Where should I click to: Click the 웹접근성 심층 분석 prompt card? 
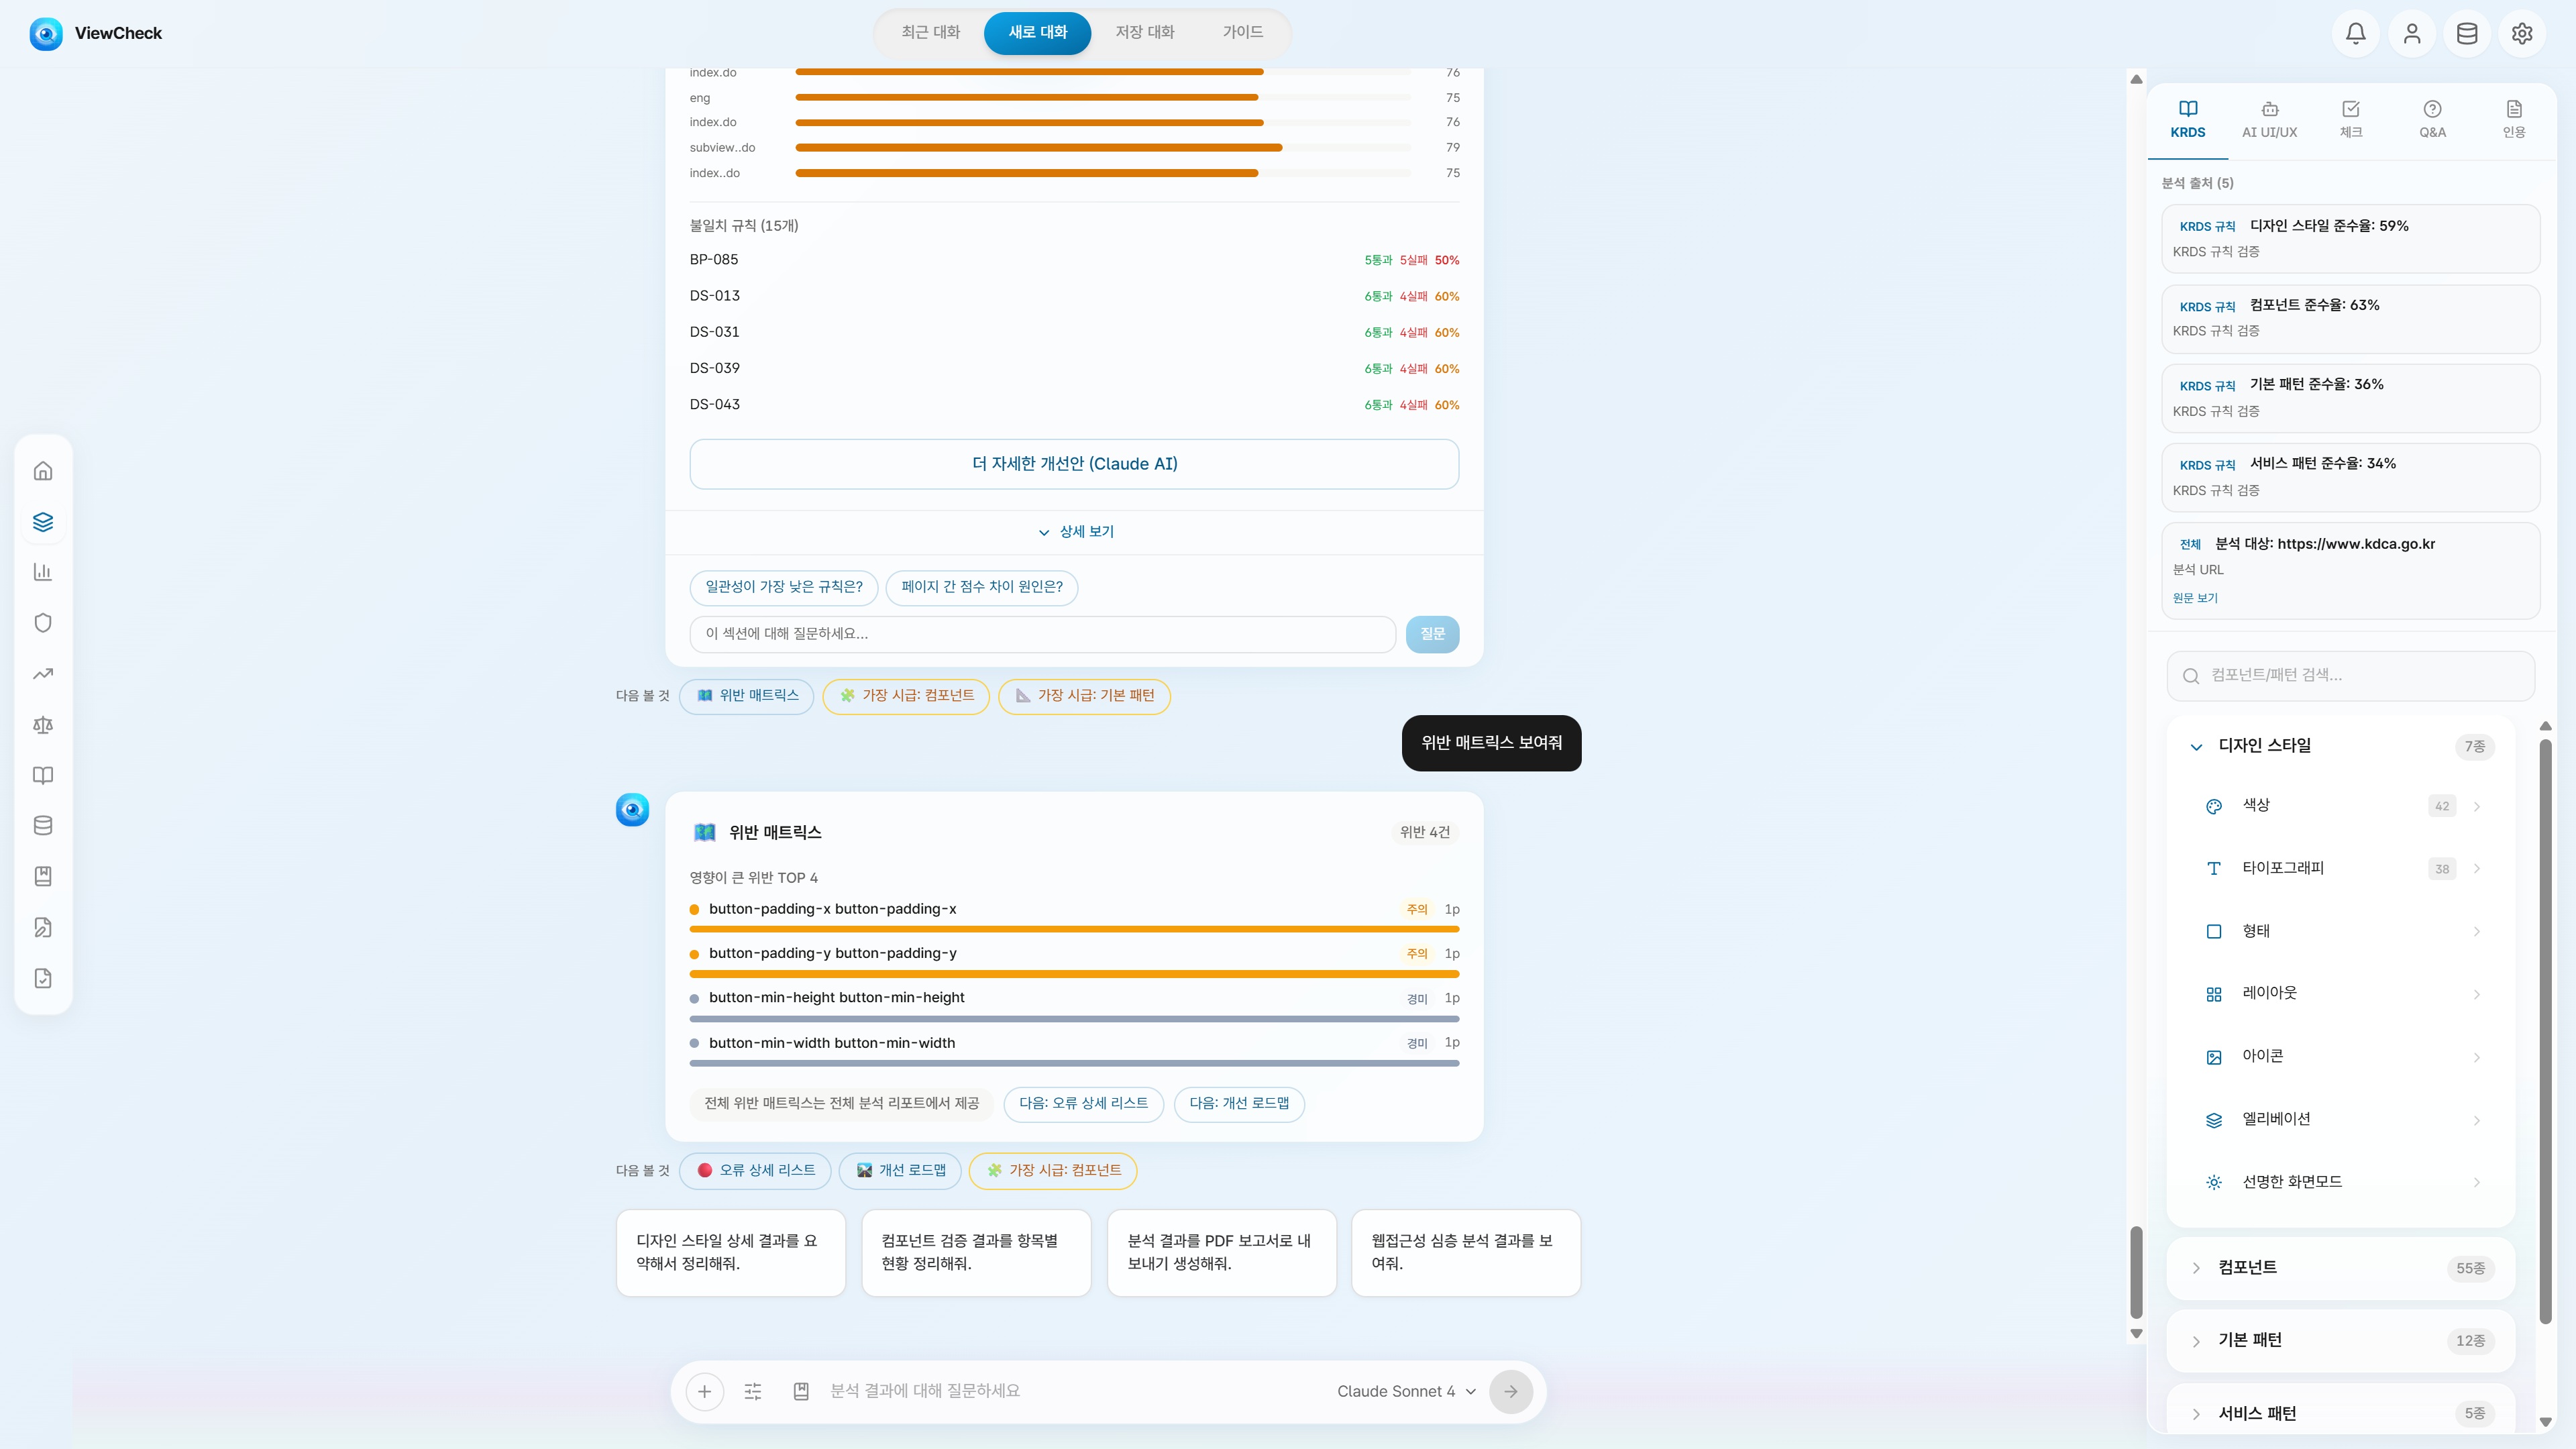[1466, 1253]
